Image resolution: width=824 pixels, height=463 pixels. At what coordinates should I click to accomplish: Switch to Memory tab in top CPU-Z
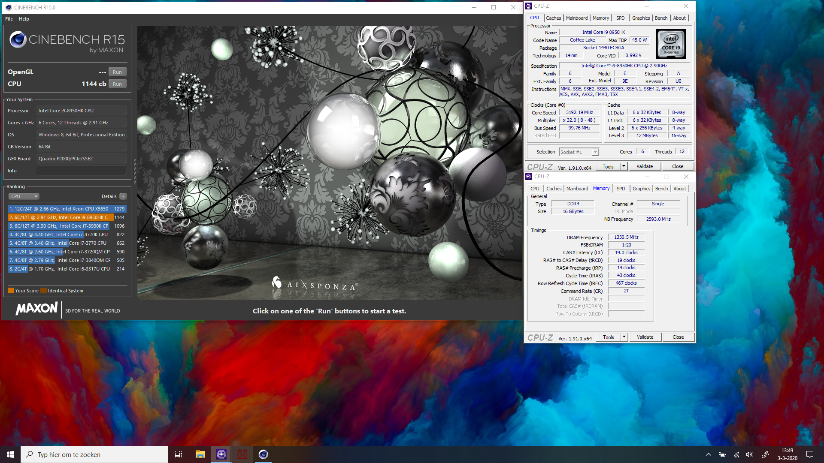[601, 18]
